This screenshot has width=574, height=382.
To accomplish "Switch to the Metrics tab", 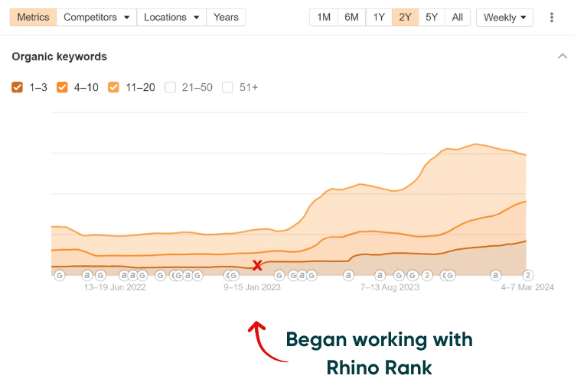I will (33, 17).
